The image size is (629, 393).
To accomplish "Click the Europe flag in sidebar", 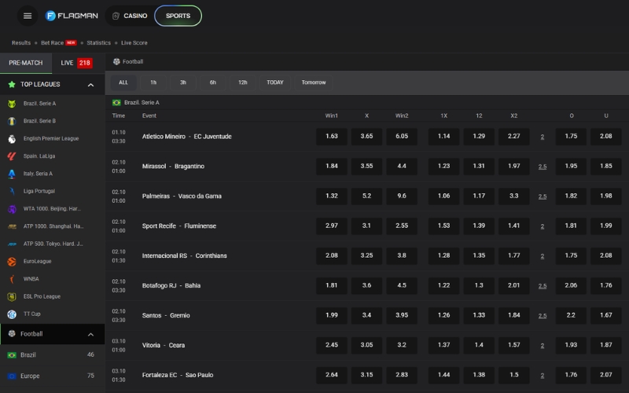I will (12, 376).
